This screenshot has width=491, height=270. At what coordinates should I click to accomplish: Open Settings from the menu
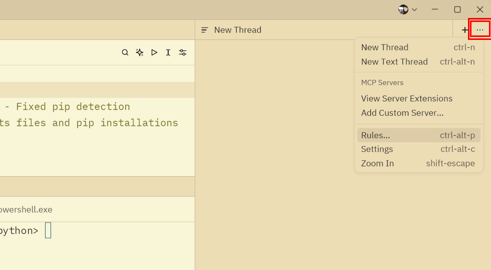tap(418, 149)
